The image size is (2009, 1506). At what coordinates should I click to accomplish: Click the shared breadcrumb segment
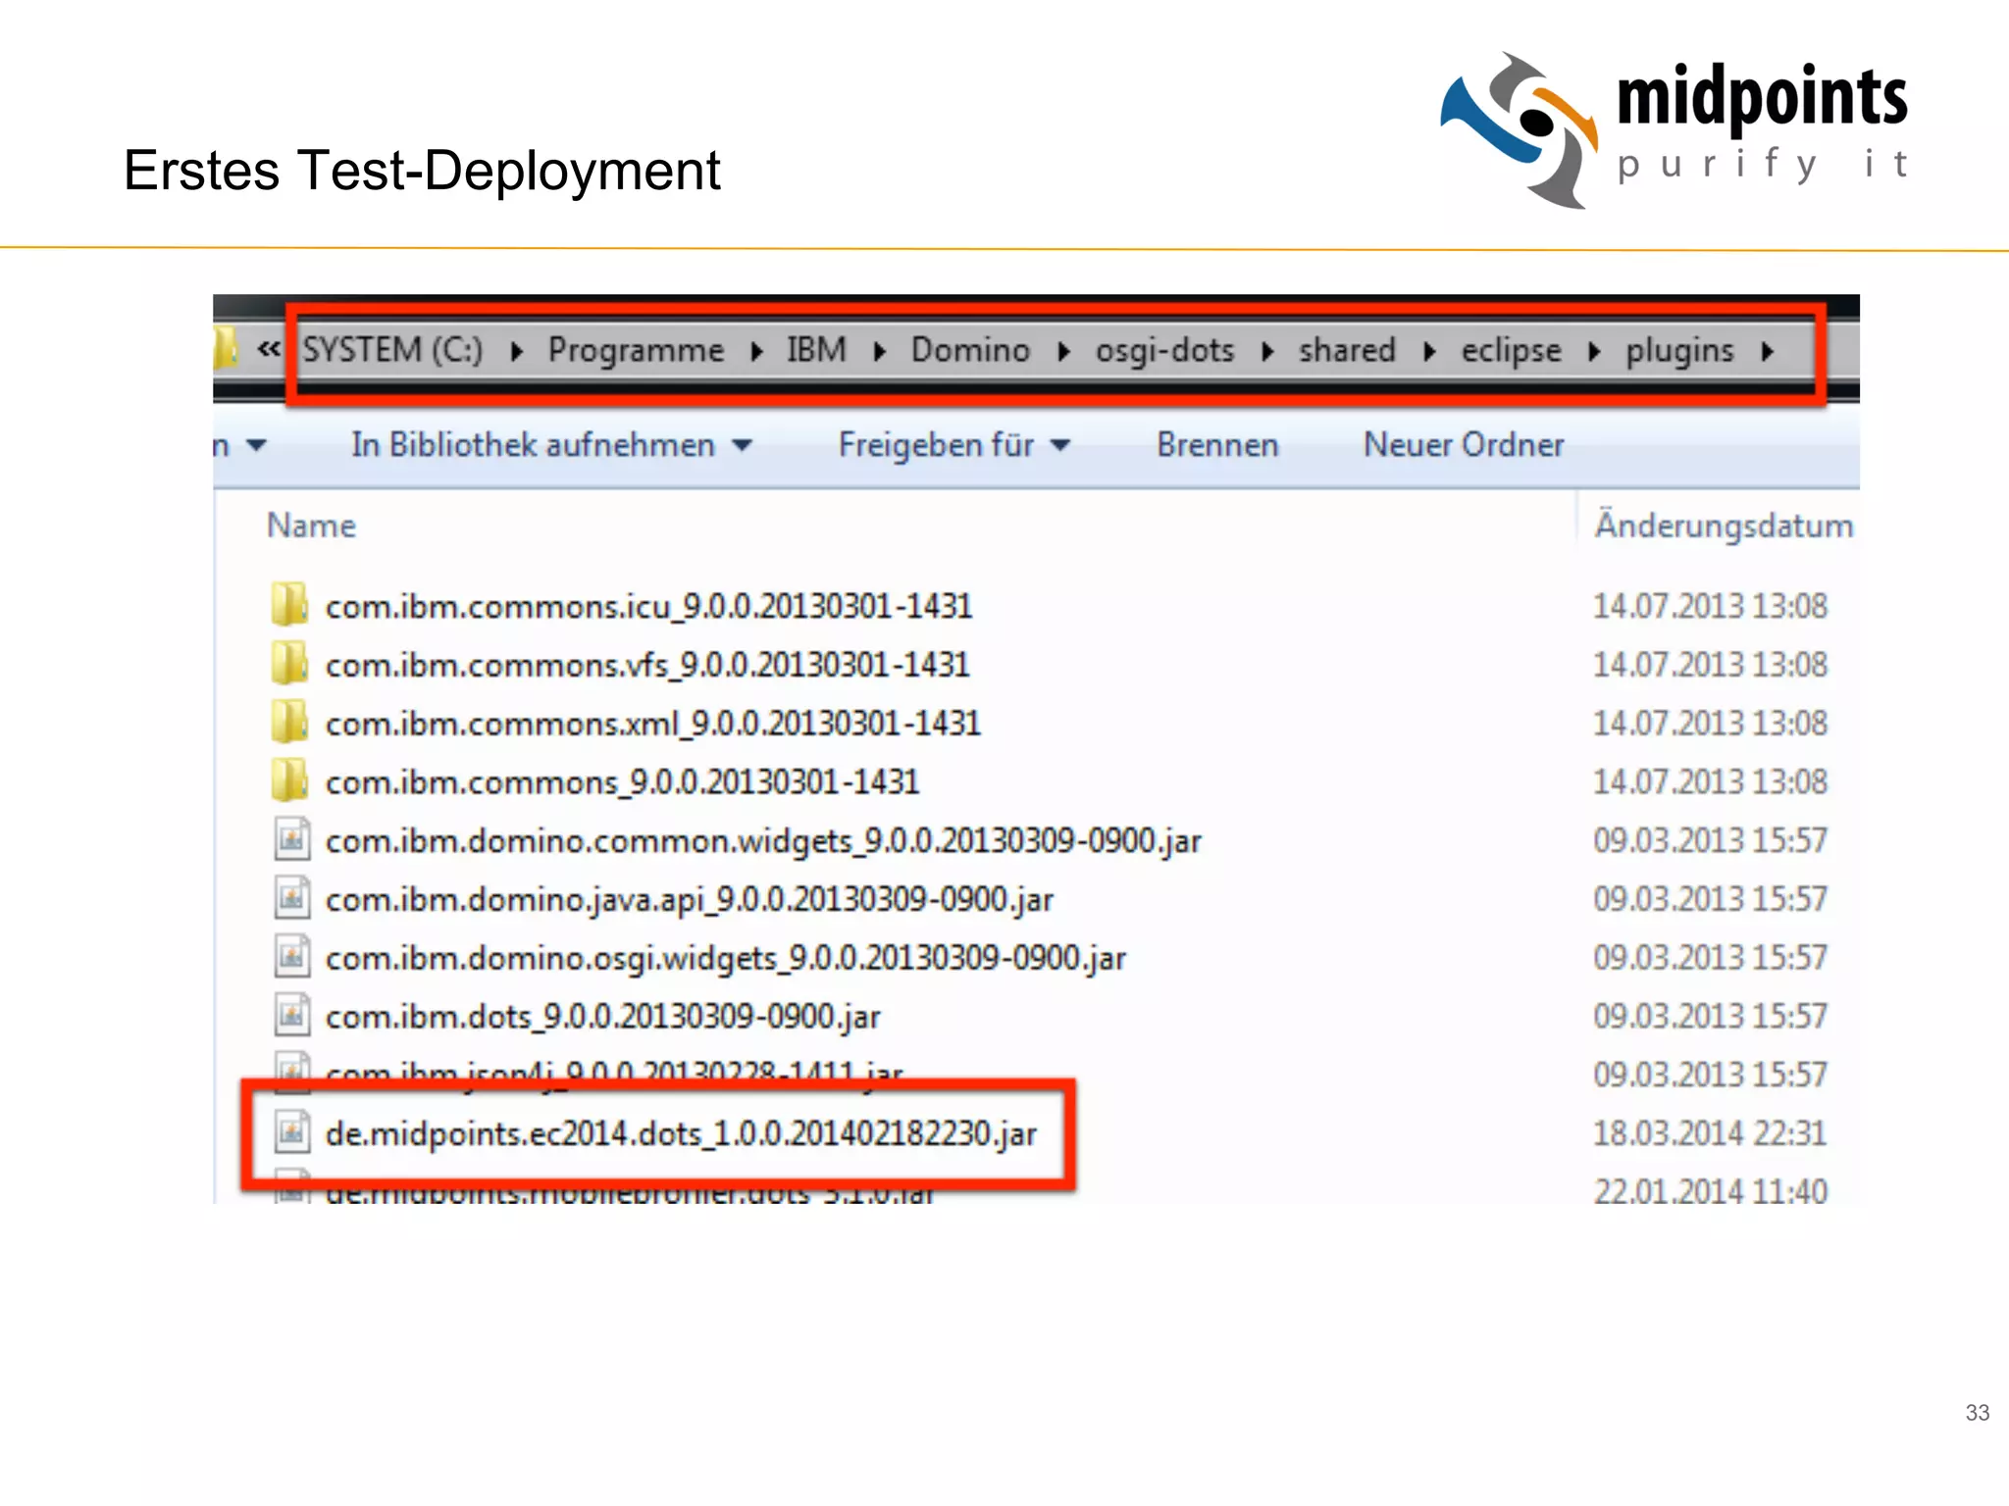1347,350
